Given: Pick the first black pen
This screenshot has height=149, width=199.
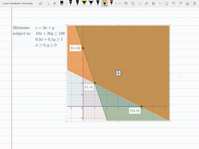Looking at the screenshot, I should [70, 2].
